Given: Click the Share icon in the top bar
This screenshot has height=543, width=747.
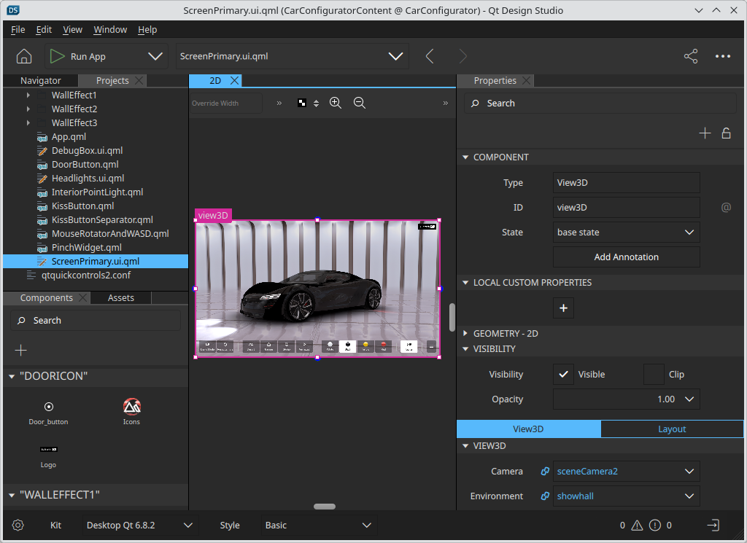Looking at the screenshot, I should (x=690, y=56).
